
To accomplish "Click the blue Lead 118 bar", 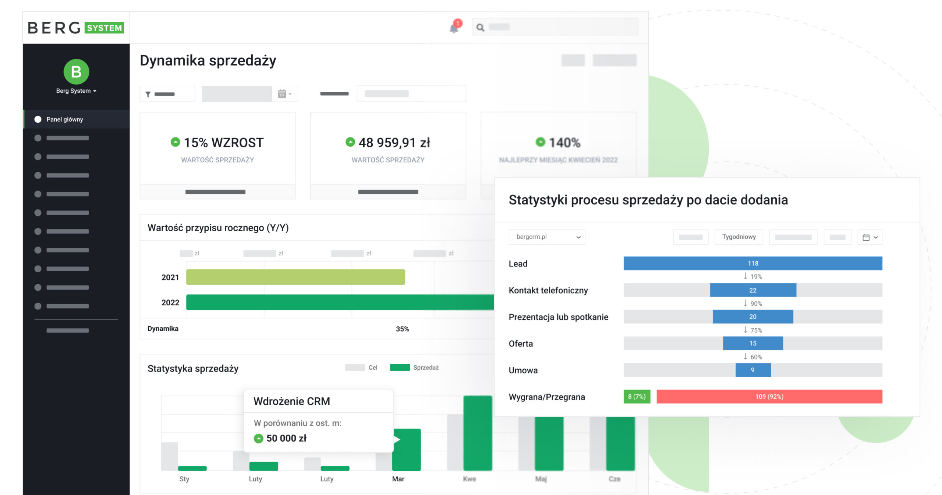I will 752,263.
